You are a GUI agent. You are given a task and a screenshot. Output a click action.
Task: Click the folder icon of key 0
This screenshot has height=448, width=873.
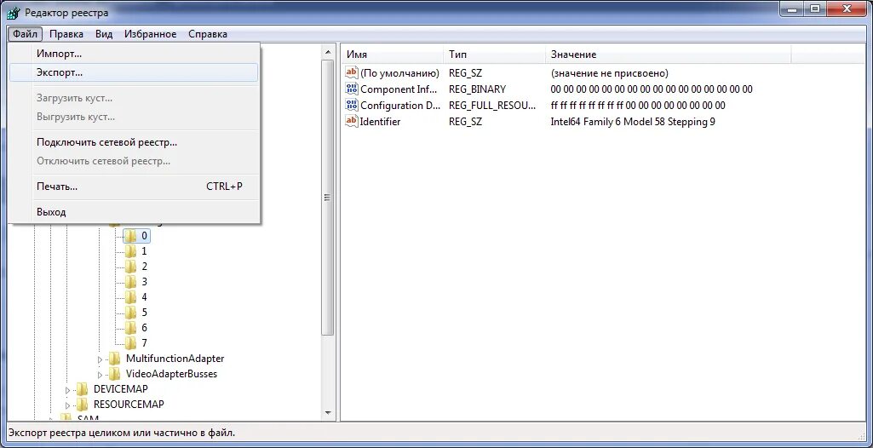pos(129,236)
